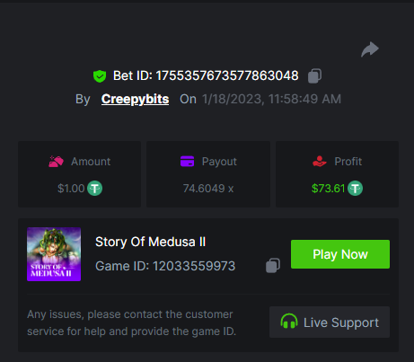Open Live Support chat
The image size is (414, 362).
click(x=330, y=322)
